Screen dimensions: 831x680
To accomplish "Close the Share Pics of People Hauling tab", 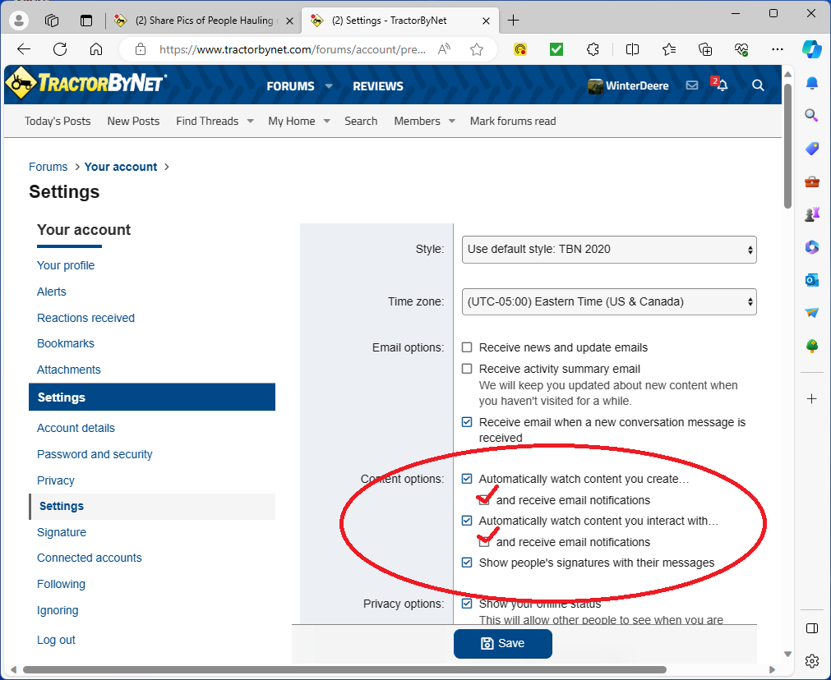I will [x=289, y=21].
